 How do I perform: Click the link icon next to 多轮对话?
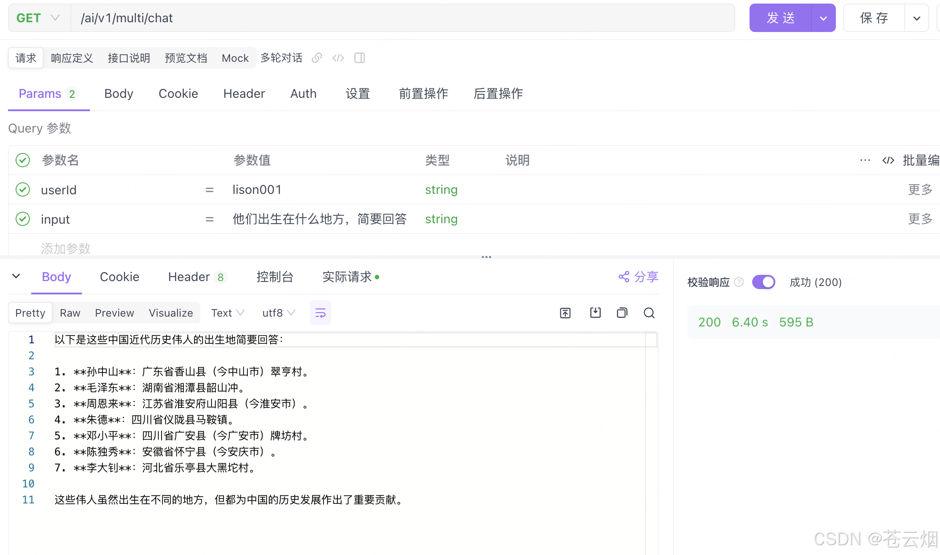coord(316,58)
